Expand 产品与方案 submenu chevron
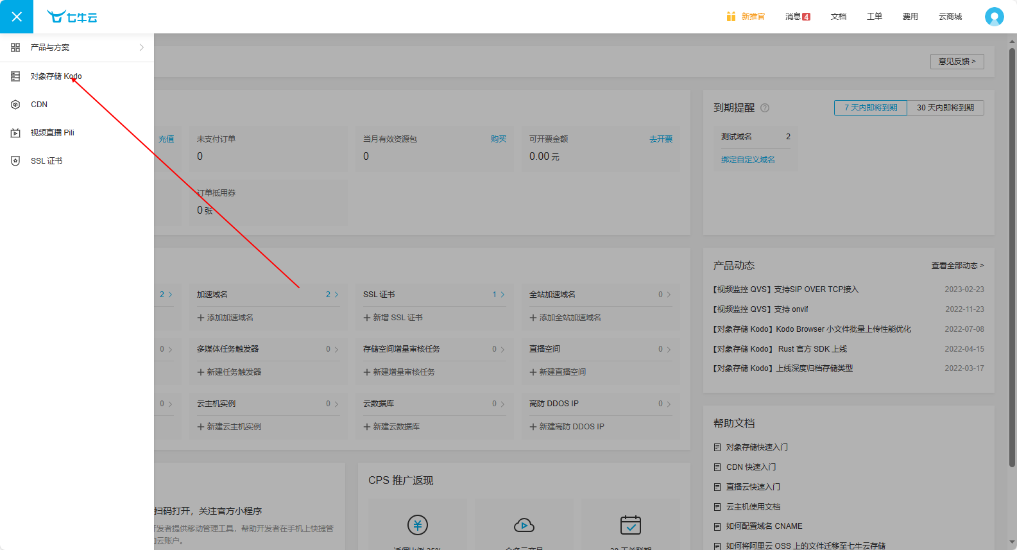1017x550 pixels. coord(142,47)
